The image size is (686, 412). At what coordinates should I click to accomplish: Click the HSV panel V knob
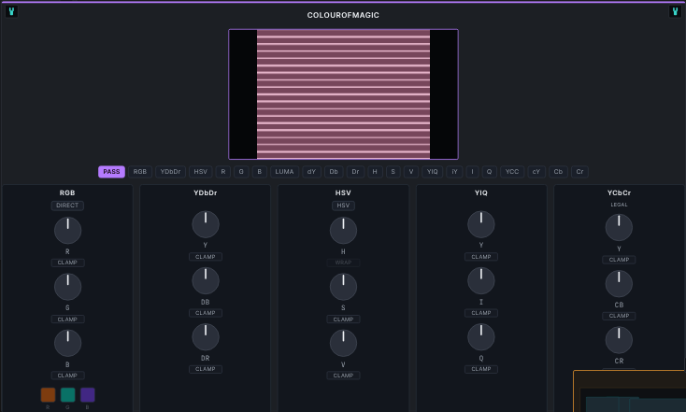pyautogui.click(x=343, y=343)
